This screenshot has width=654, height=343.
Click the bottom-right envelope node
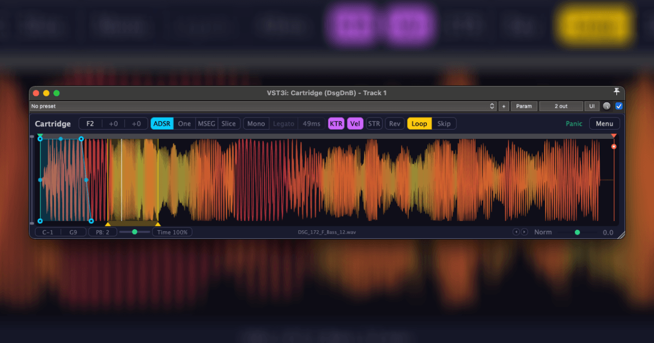click(91, 221)
